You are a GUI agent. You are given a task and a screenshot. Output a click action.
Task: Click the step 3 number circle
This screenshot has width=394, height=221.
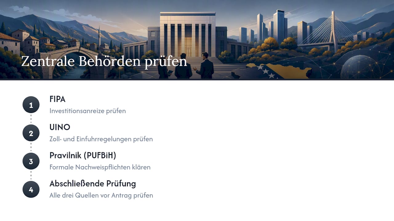[31, 161]
